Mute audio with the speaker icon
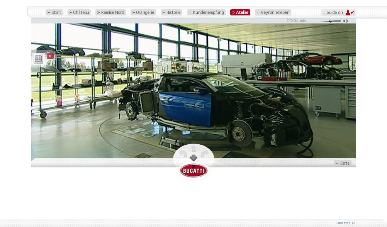The height and width of the screenshot is (227, 387). pos(345,21)
